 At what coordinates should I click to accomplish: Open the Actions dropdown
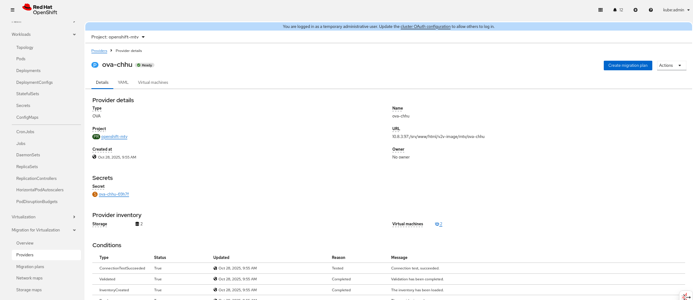tap(671, 66)
